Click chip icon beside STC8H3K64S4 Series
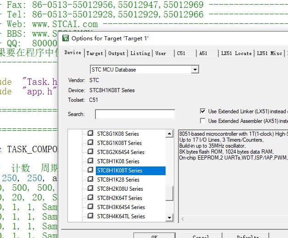 point(90,207)
